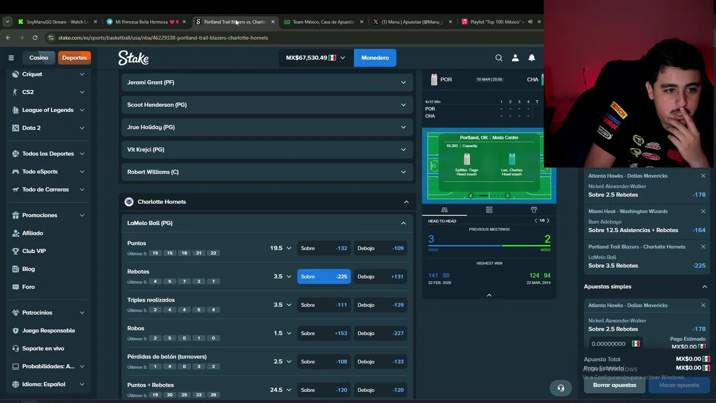Open Team México Casa de Apuestas tab
716x403 pixels.
pyautogui.click(x=323, y=22)
